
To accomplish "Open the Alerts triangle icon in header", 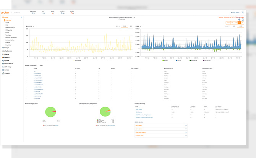I will point(72,13).
